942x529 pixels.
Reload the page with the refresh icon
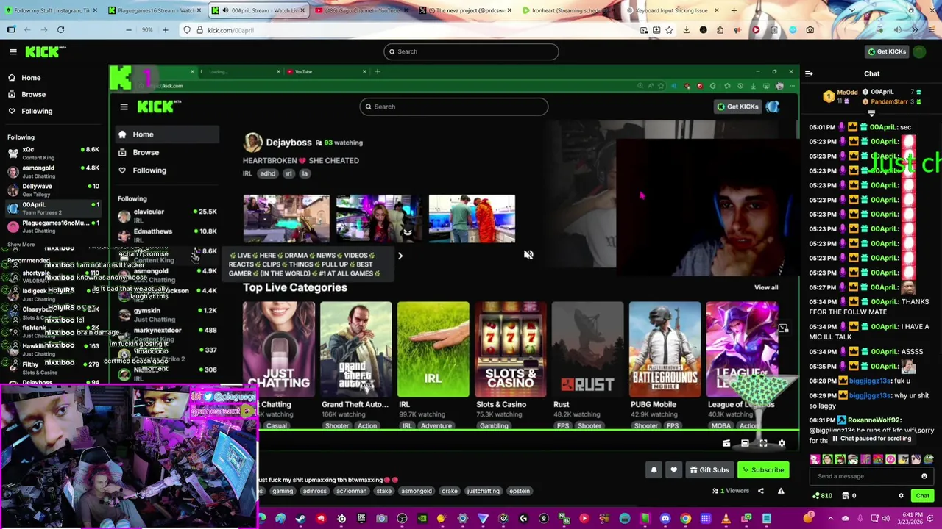click(x=60, y=30)
